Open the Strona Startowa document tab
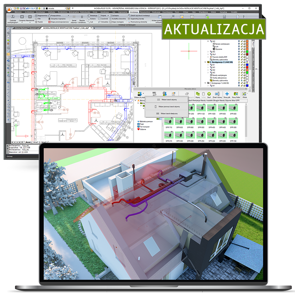Viewport: 295px width, 295px height. (21, 28)
